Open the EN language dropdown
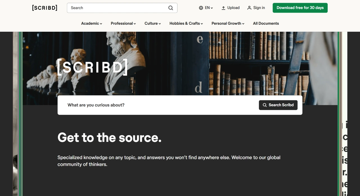Image resolution: width=360 pixels, height=196 pixels. tap(206, 8)
